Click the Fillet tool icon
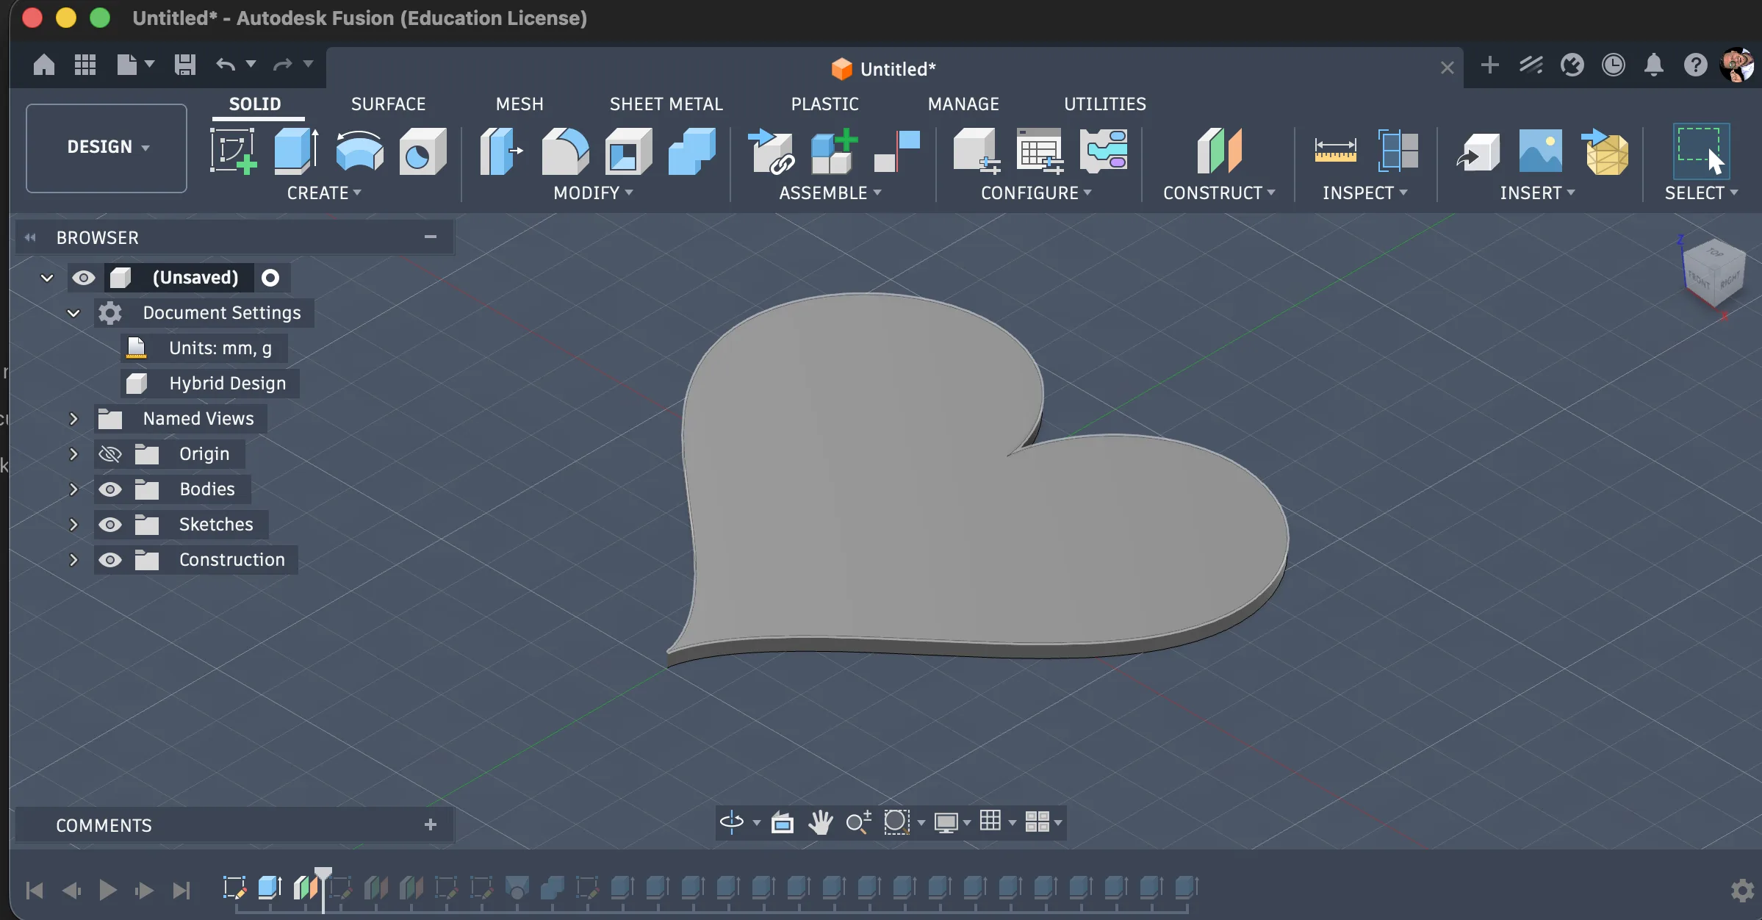The image size is (1762, 920). (x=565, y=151)
